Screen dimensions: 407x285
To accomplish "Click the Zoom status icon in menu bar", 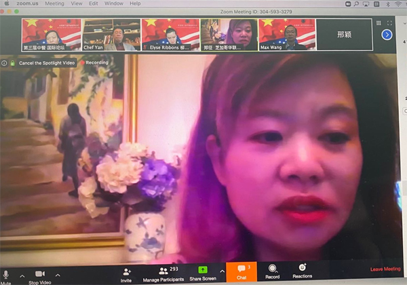I will click(348, 3).
